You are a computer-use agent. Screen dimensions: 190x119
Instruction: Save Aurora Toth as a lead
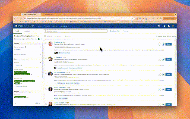point(169,90)
